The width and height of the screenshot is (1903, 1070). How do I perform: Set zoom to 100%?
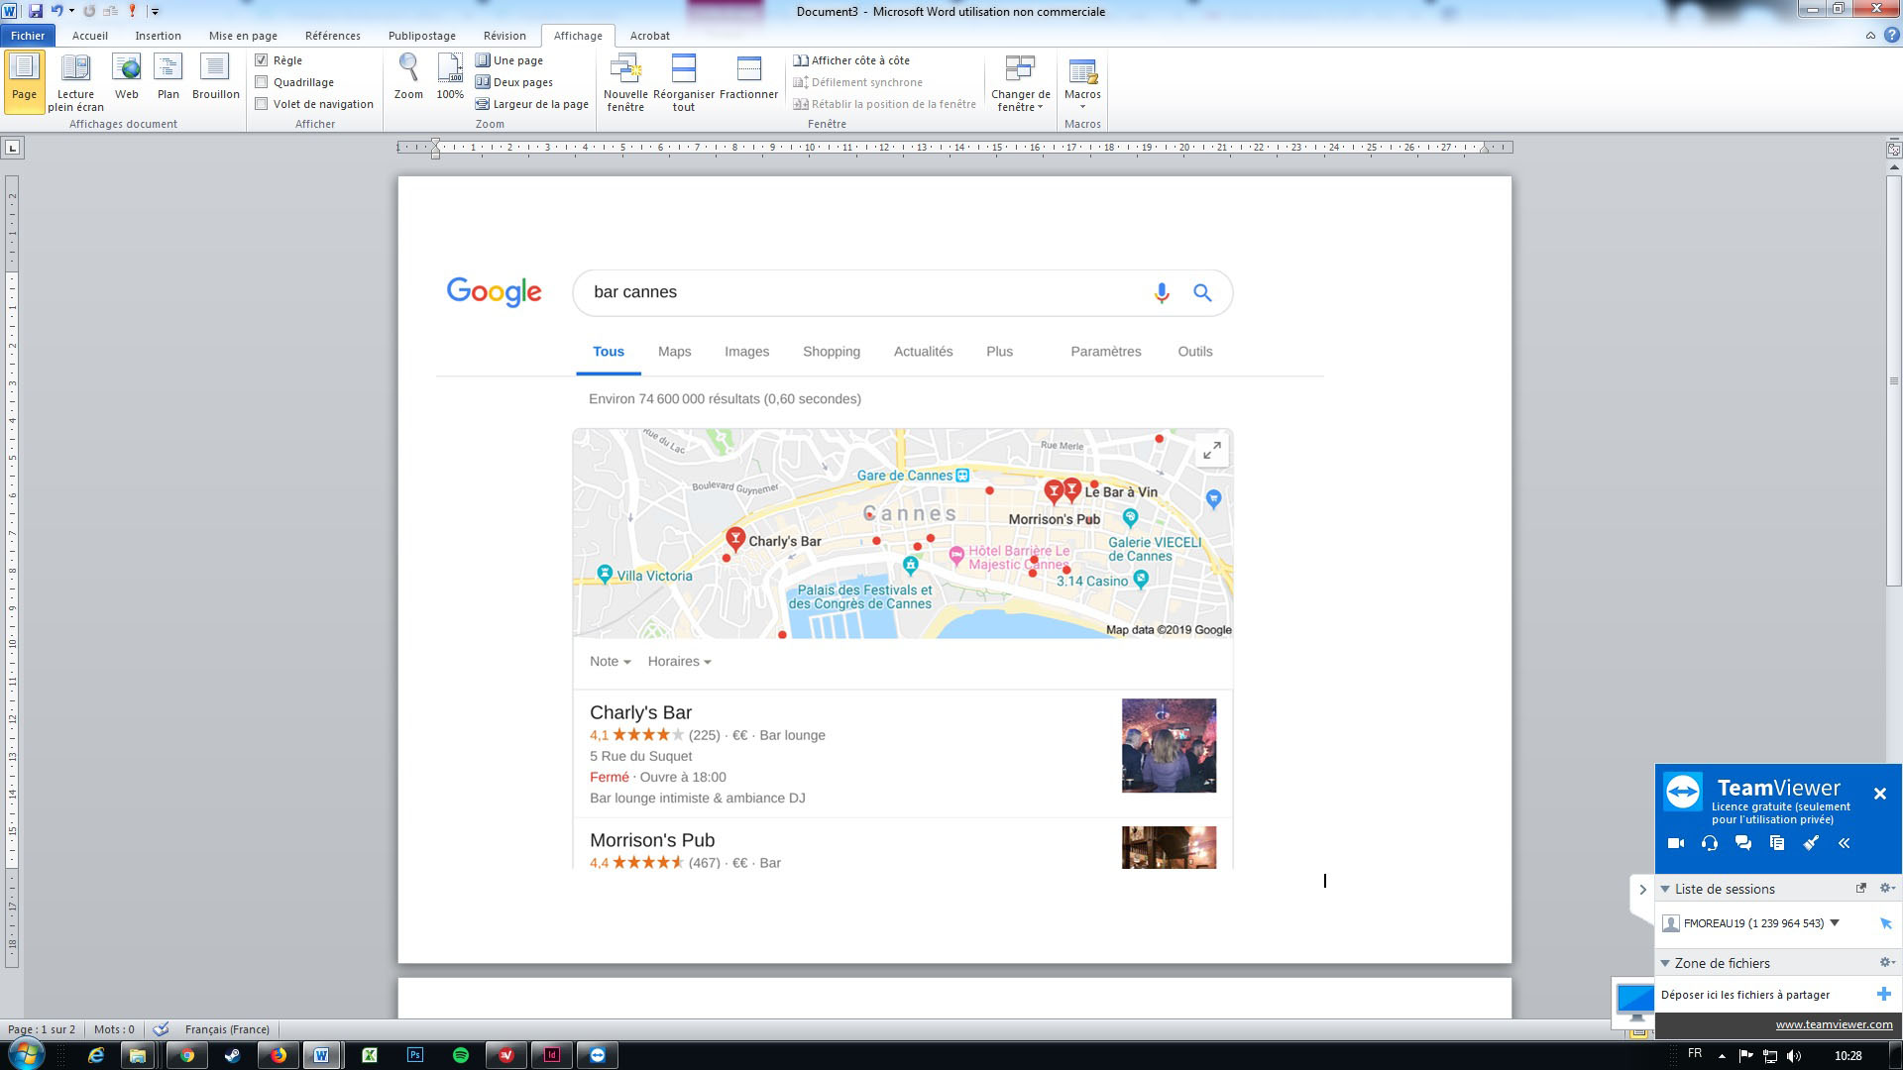coord(450,77)
